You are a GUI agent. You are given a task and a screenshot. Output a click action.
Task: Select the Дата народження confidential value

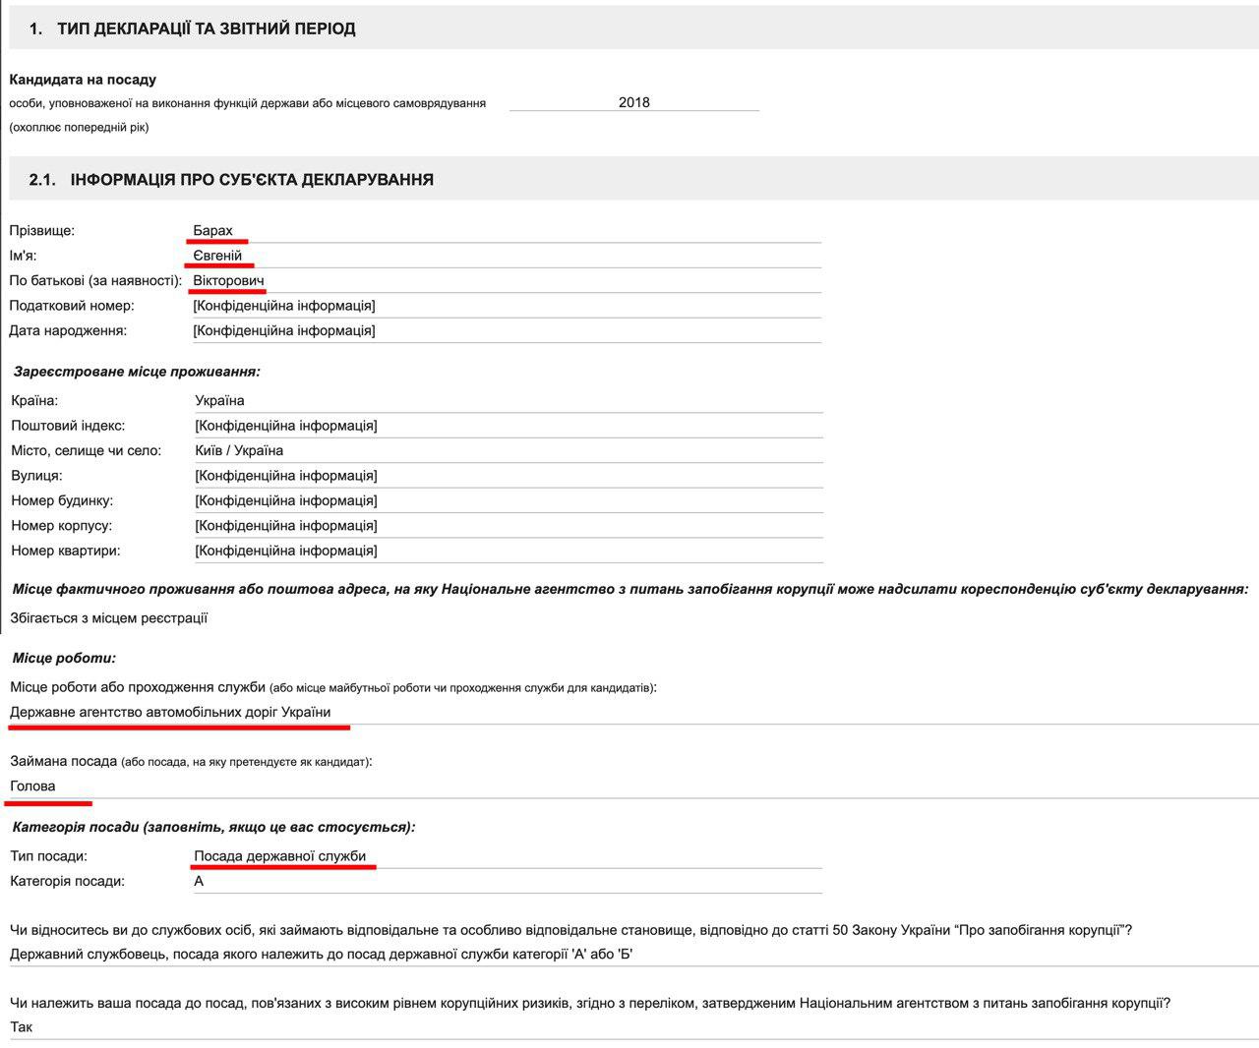(284, 330)
